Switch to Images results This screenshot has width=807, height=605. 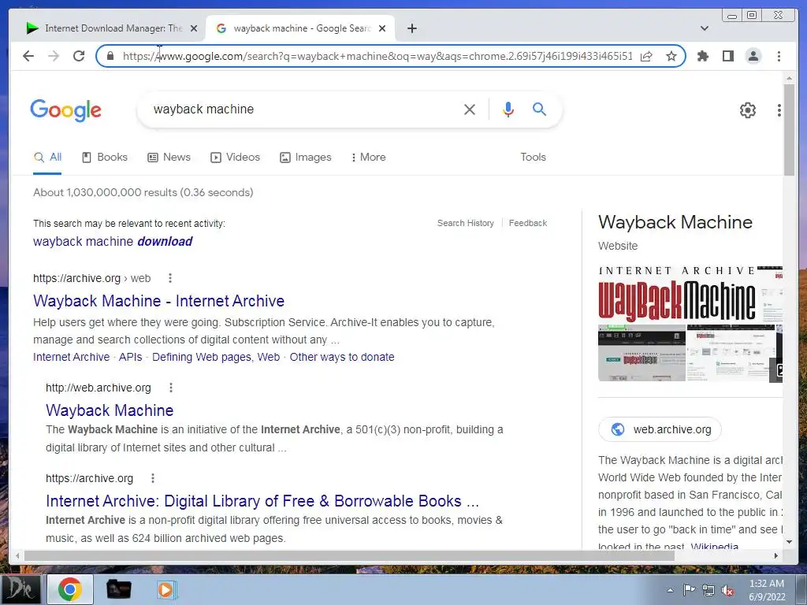306,157
